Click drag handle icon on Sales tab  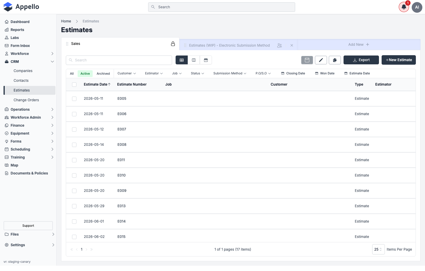pos(67,44)
